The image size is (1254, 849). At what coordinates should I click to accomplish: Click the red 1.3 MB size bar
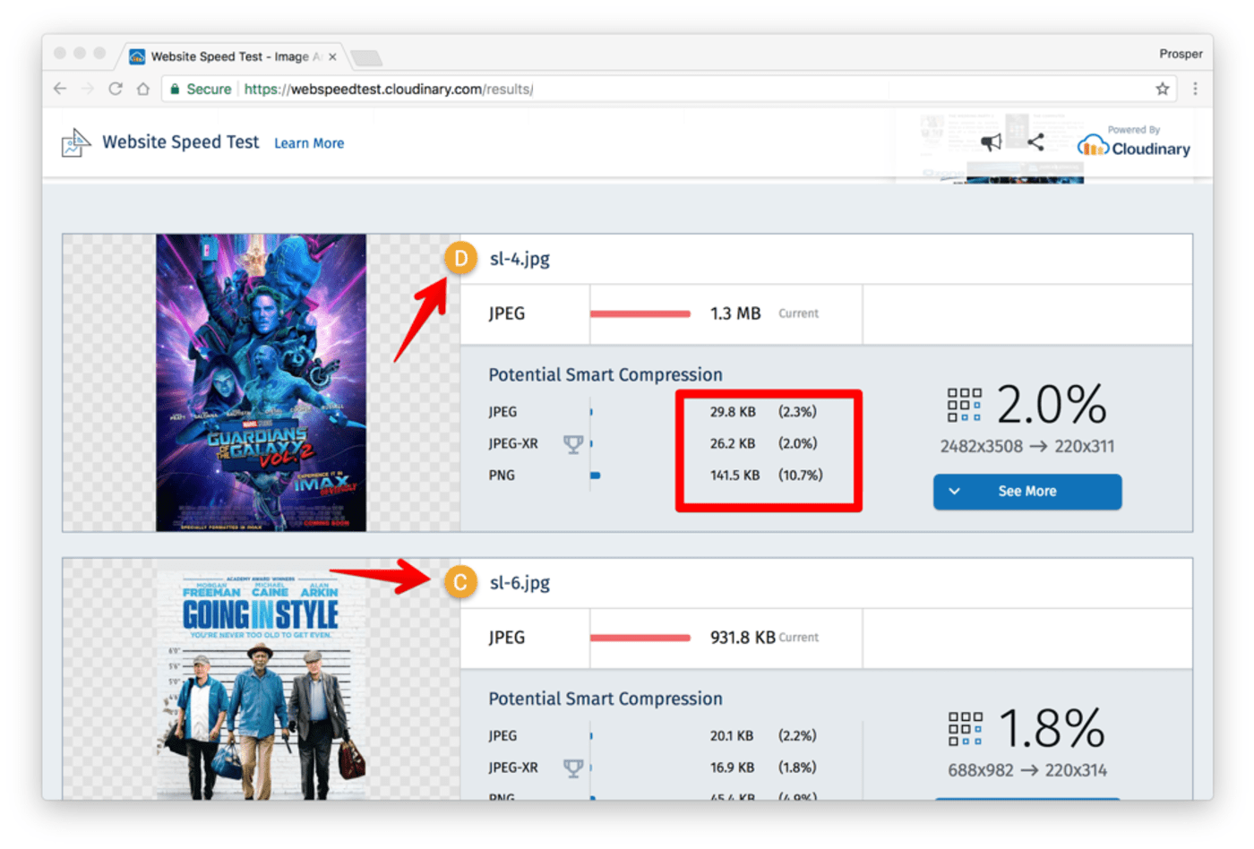[x=640, y=314]
